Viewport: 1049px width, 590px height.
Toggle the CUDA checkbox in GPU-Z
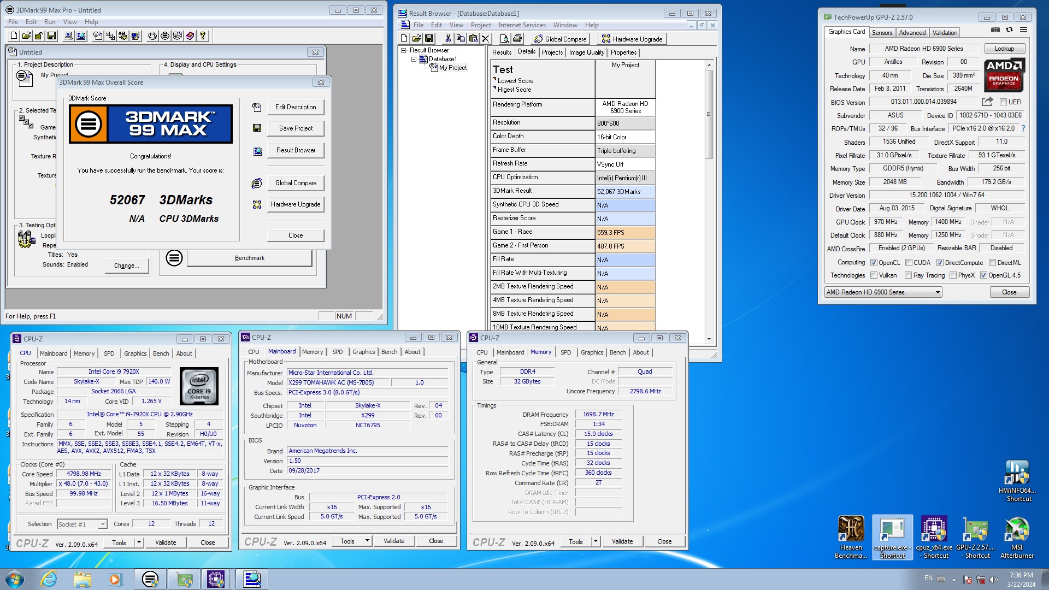click(909, 263)
